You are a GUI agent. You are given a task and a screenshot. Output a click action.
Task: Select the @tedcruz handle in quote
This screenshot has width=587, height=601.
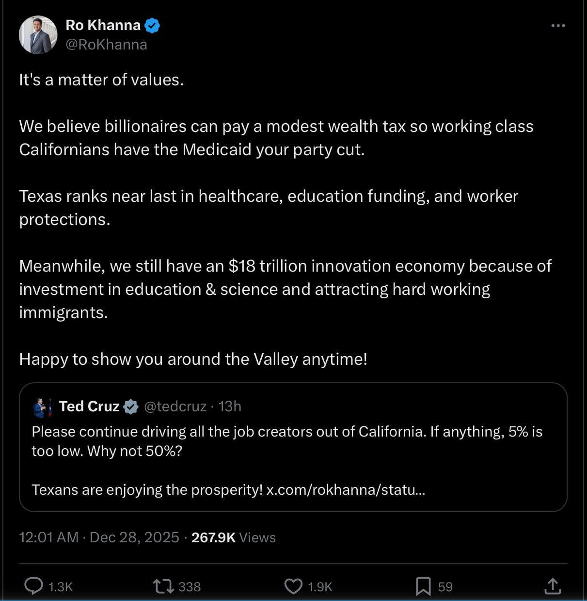[175, 406]
